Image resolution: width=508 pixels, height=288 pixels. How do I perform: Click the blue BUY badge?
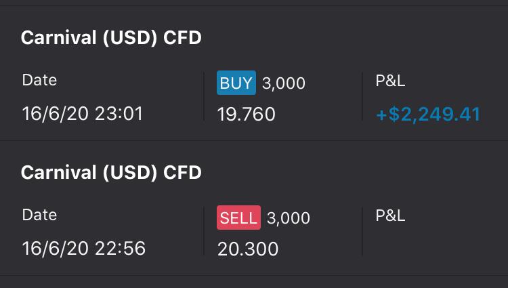[236, 83]
